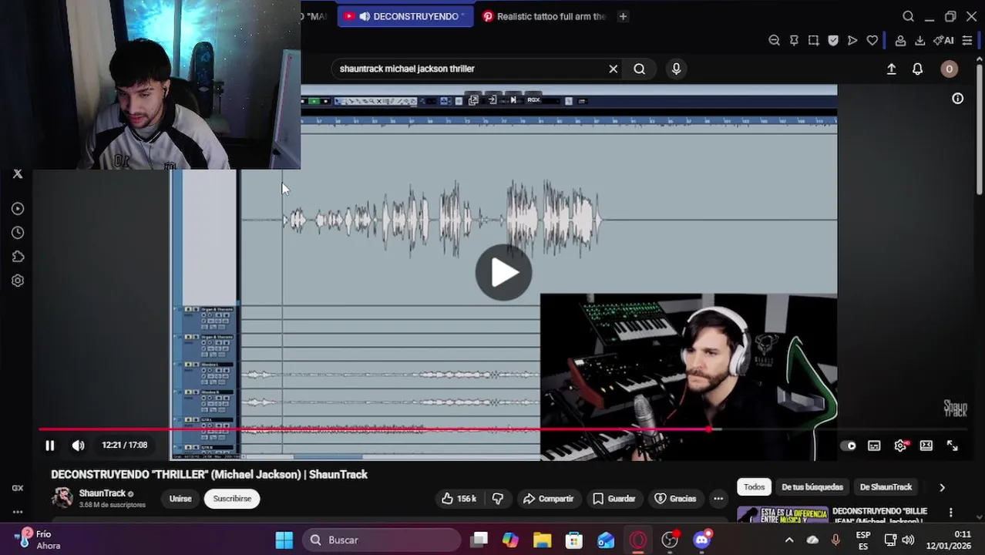
Task: Open options for Billie Jean recommended video
Action: 950,513
